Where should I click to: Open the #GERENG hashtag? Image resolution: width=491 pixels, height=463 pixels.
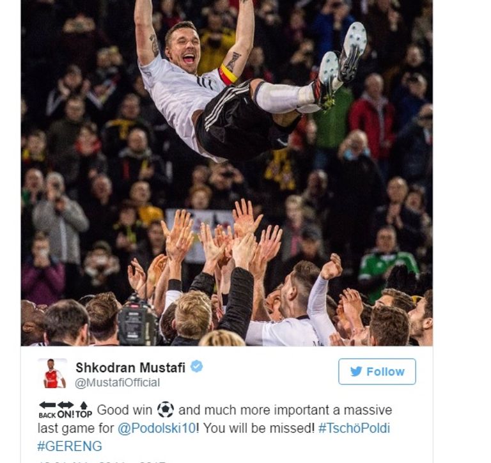[x=70, y=446]
